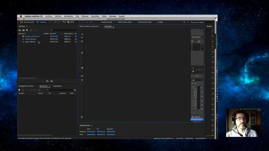Click the Selección/vista panel menu icon
Image resolution: width=269 pixels, height=151 pixels.
point(92,125)
